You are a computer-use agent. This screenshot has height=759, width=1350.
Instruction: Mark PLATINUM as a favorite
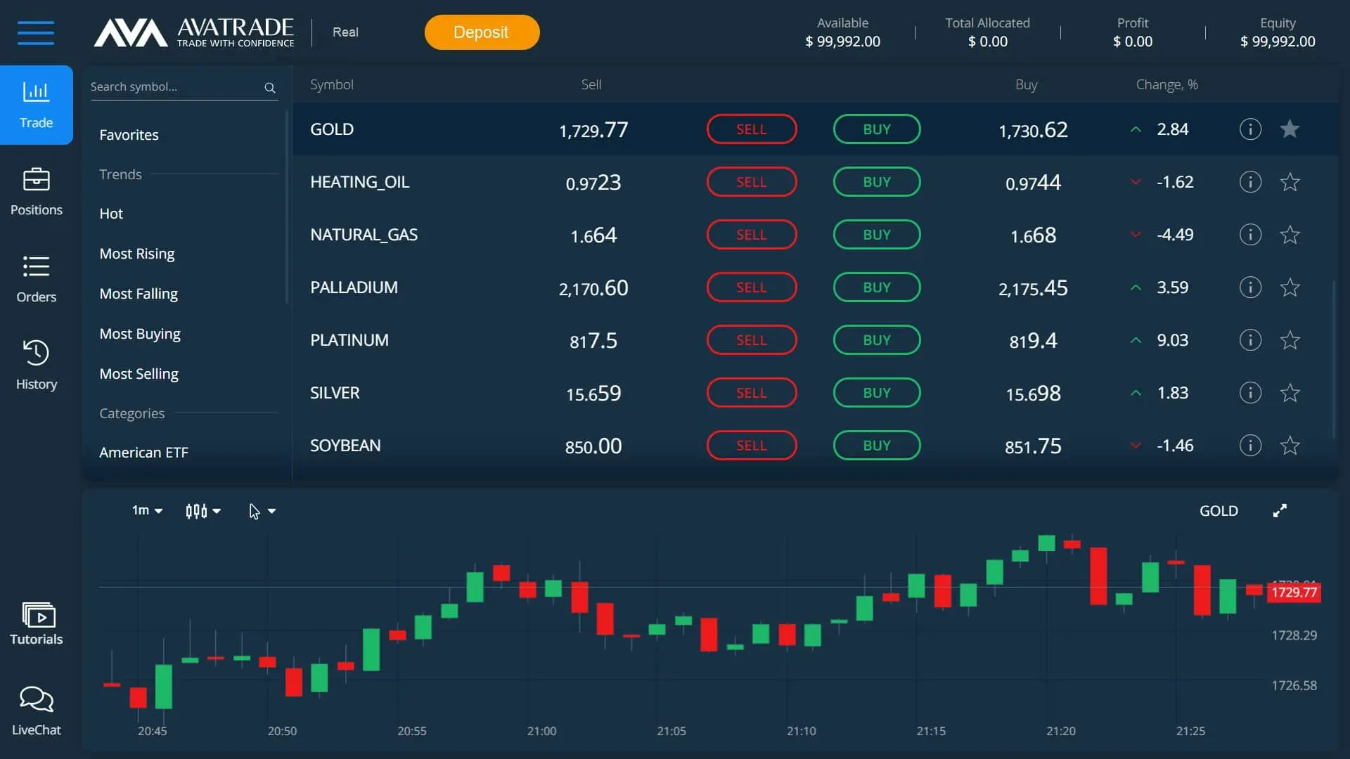(x=1290, y=339)
